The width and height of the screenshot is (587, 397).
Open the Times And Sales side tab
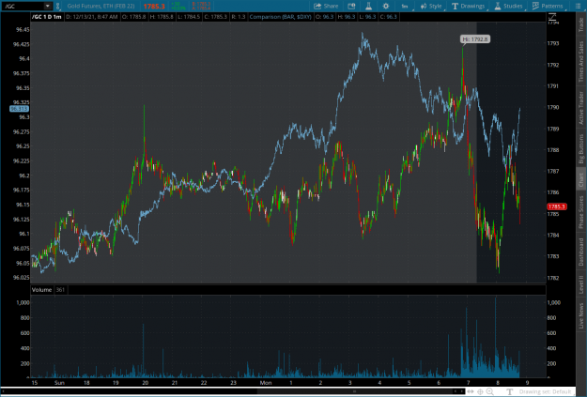click(x=581, y=61)
